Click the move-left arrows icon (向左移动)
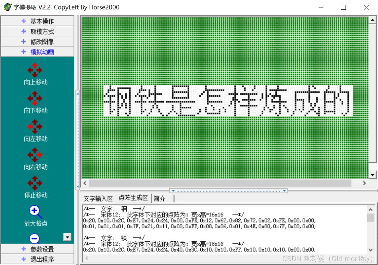 pos(35,126)
